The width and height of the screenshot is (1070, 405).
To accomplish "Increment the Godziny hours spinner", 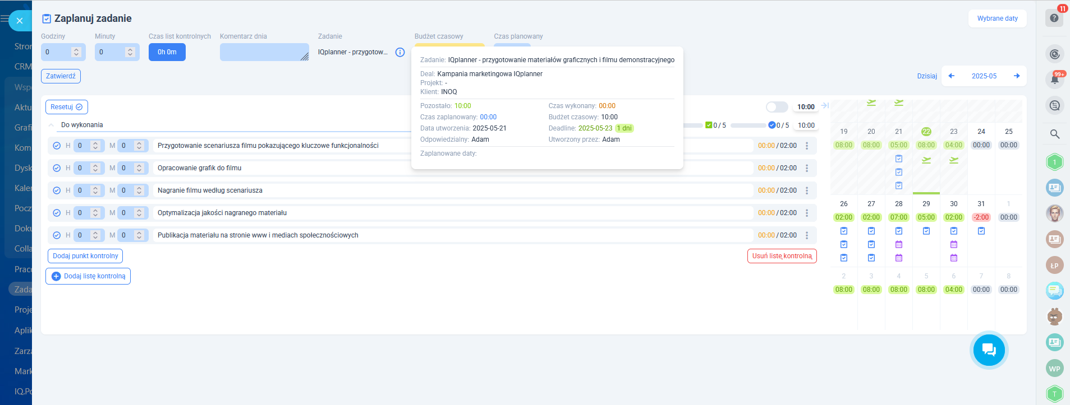I will pos(76,49).
